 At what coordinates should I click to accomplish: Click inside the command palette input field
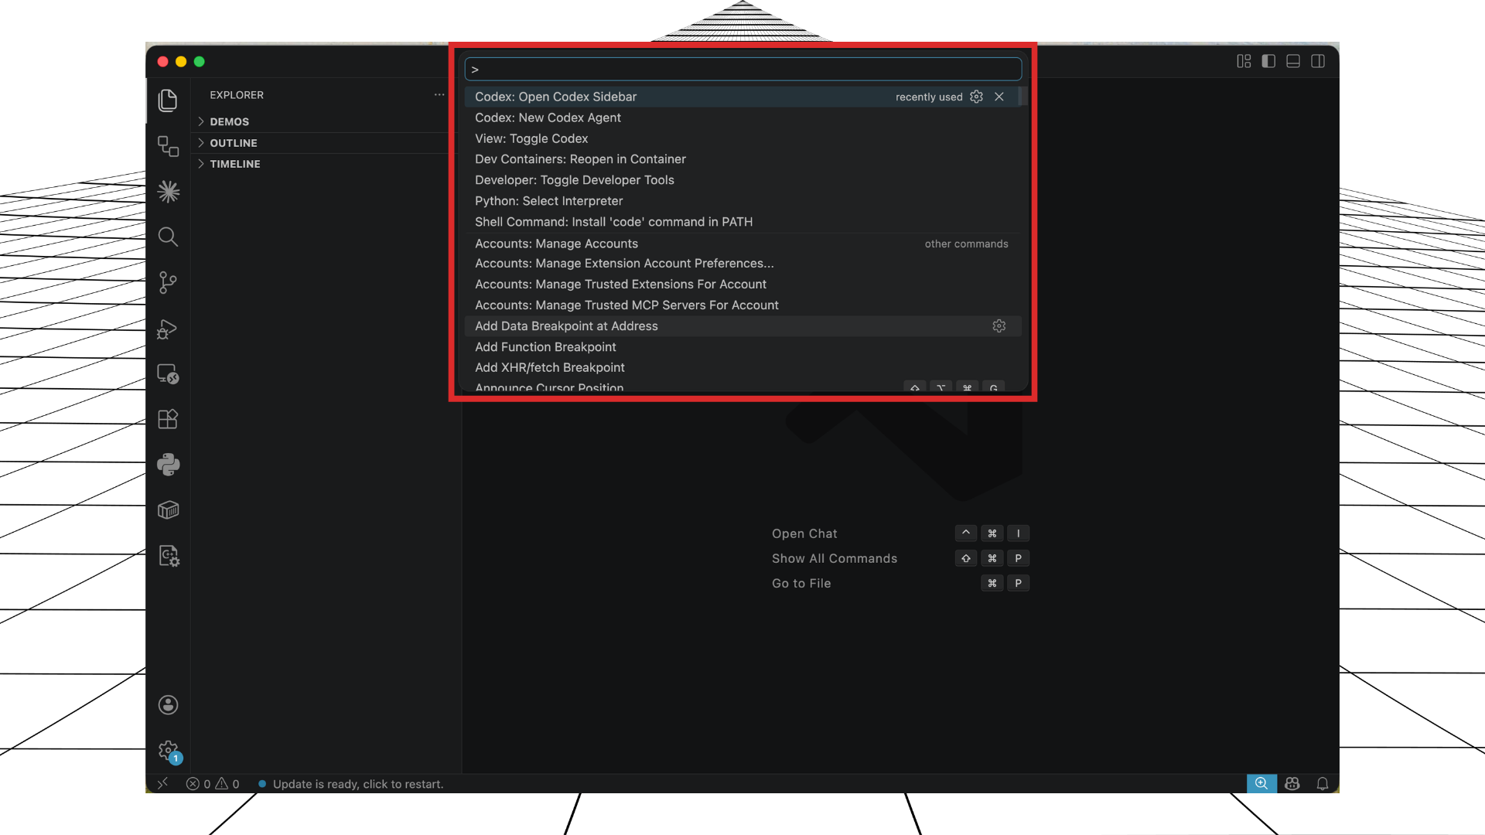[x=742, y=69]
